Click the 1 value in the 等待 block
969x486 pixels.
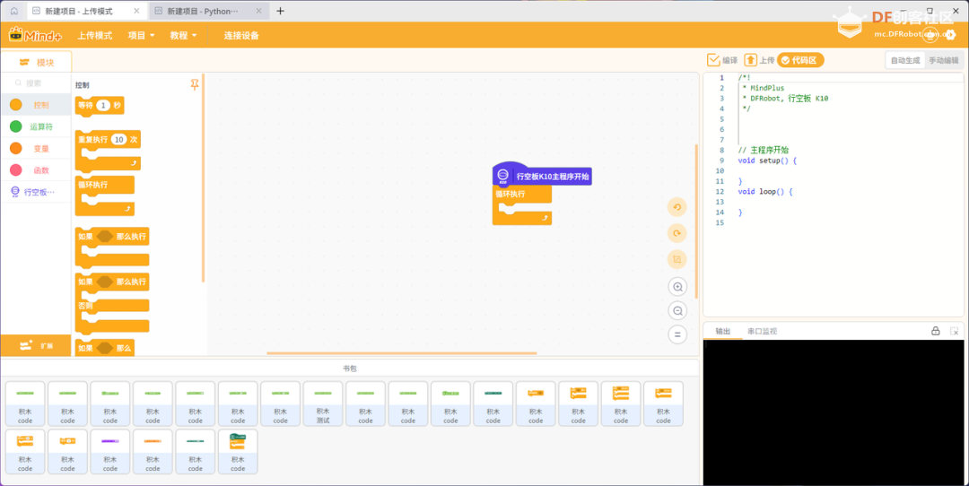click(x=103, y=106)
